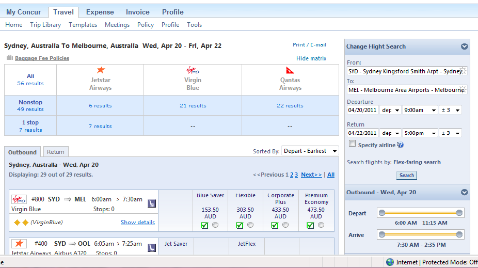Open the Sorted By Depart - Earliest dropdown
This screenshot has height=268, width=478.
click(310, 151)
